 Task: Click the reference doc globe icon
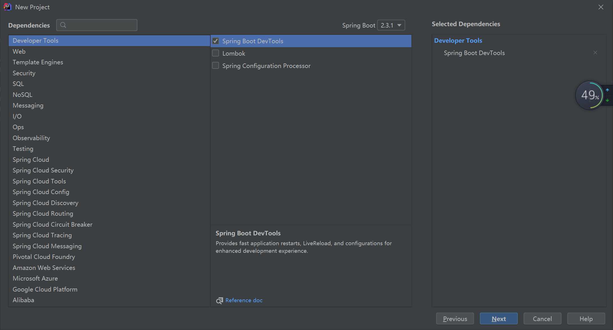(x=219, y=301)
